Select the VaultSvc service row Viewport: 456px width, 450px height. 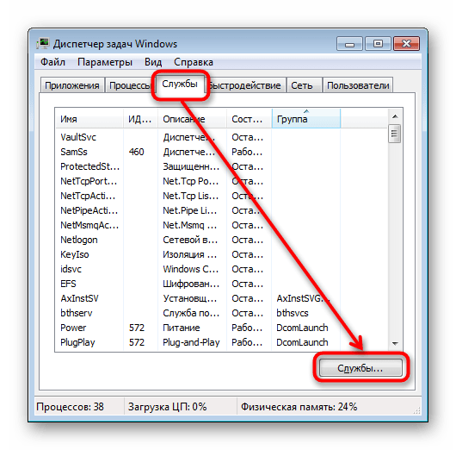click(198, 137)
